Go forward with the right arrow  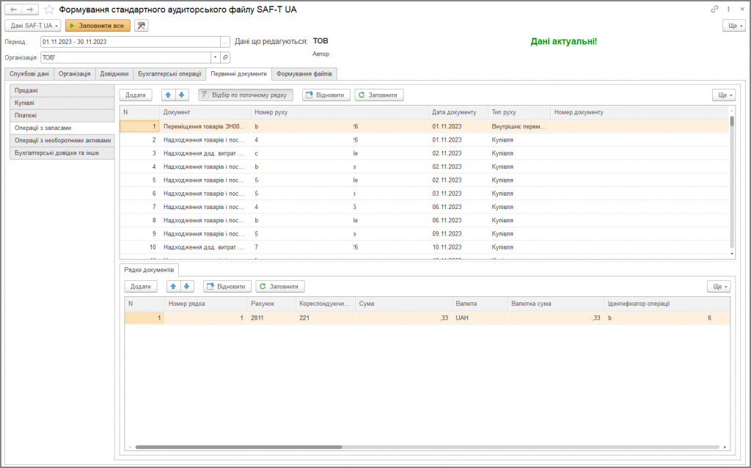point(29,10)
